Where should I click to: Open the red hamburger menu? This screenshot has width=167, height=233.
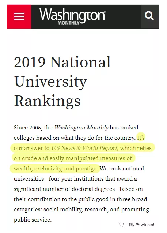[19, 16]
